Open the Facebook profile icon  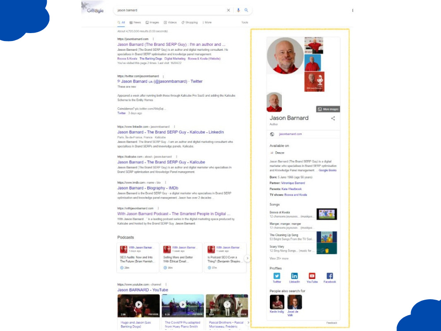click(x=329, y=276)
